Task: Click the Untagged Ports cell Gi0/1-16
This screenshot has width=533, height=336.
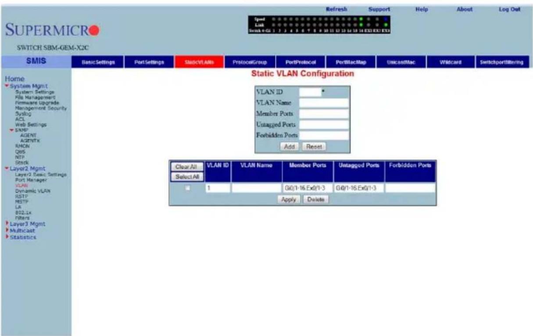Action: 358,188
